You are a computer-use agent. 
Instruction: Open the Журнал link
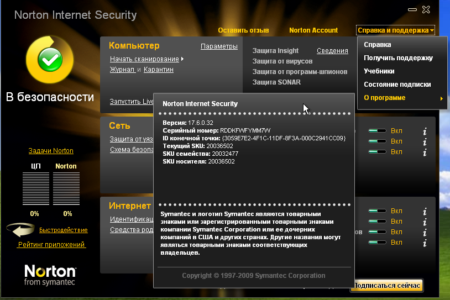pos(122,70)
